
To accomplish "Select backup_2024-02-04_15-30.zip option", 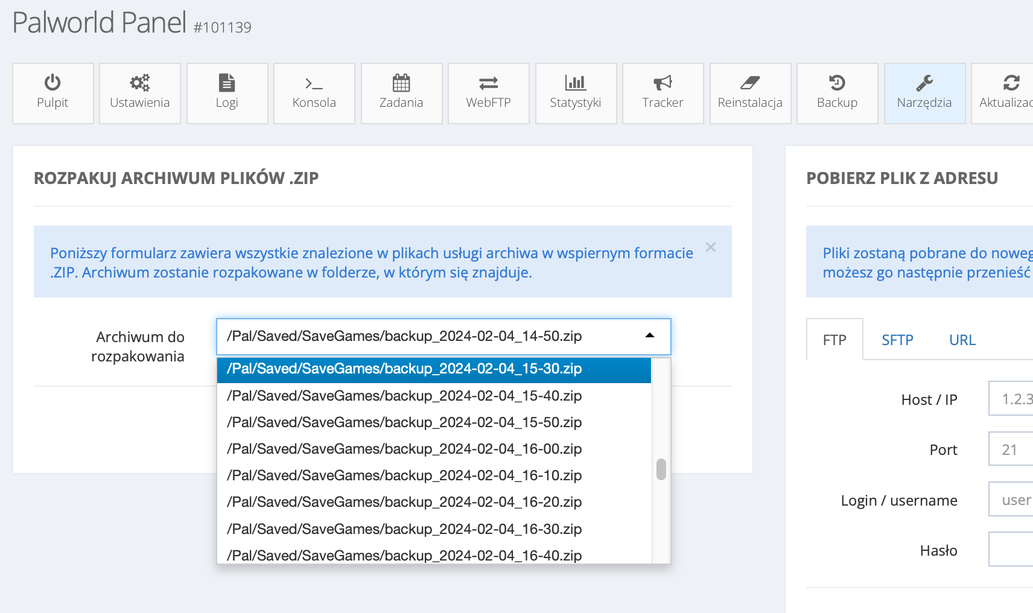I will [x=404, y=369].
